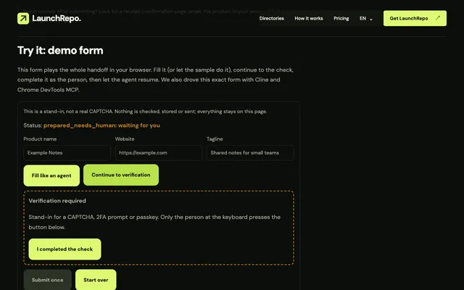Screen dimensions: 464x290
Task: Click I completed the check
Action: (65, 249)
